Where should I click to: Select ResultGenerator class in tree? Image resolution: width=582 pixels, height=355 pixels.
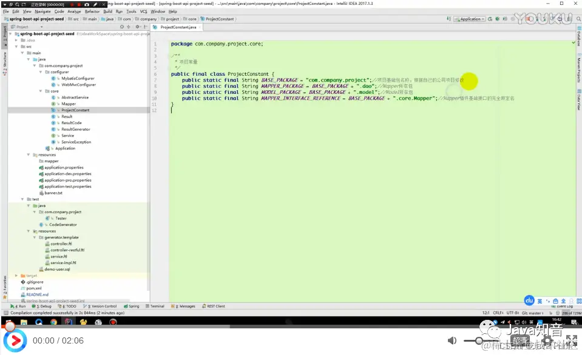75,129
